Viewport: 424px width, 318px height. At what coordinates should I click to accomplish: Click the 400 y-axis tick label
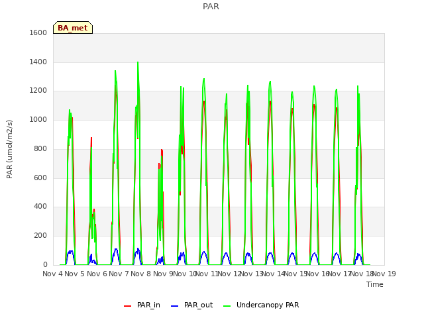pyautogui.click(x=40, y=207)
